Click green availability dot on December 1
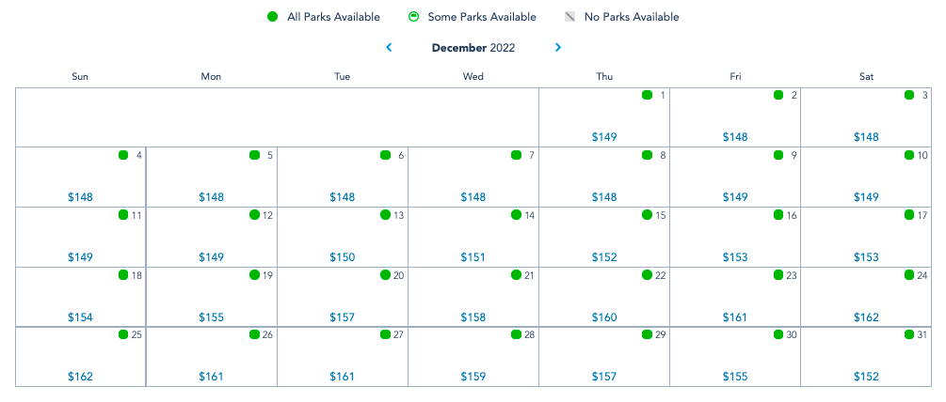 (648, 95)
